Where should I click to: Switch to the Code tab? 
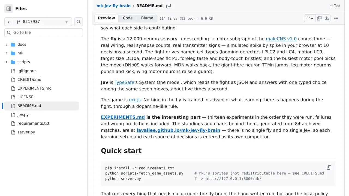pos(128,18)
